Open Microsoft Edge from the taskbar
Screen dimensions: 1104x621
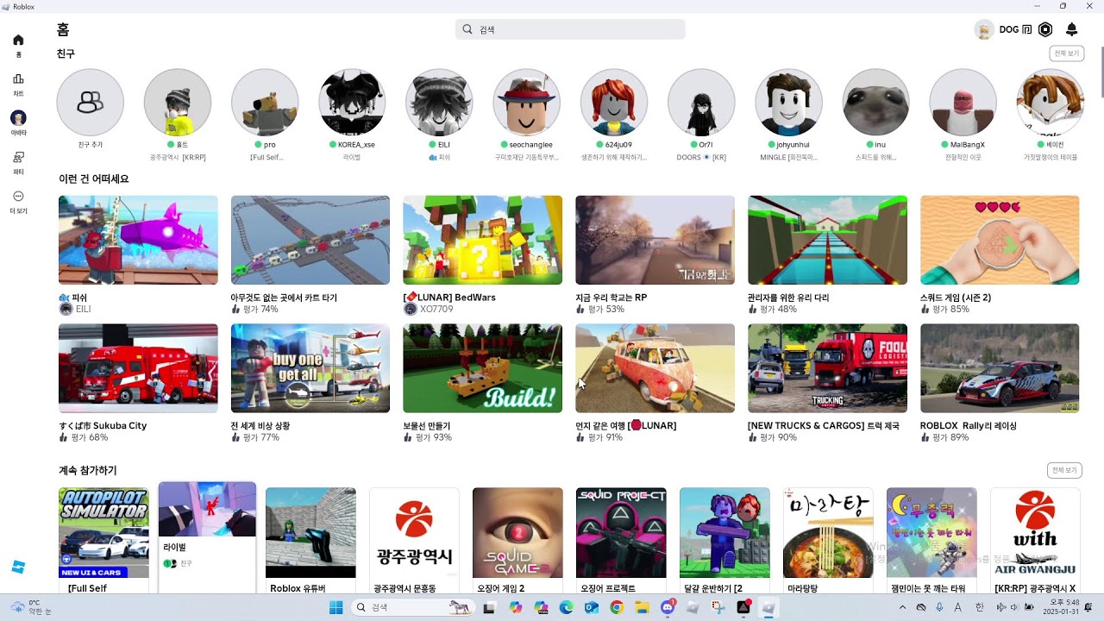(x=566, y=607)
